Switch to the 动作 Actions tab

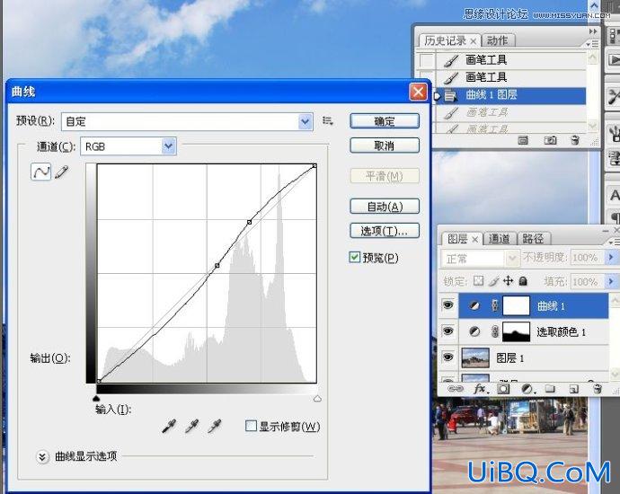497,40
